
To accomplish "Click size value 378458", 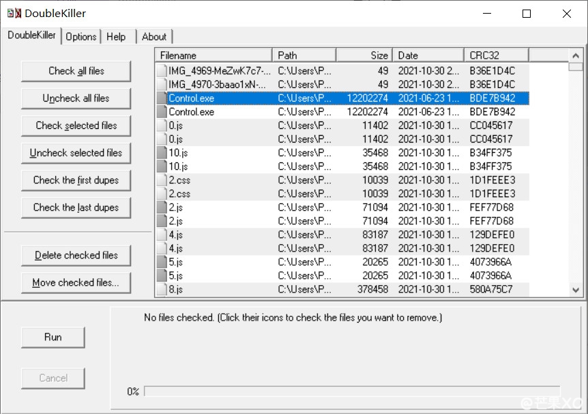I will [372, 289].
